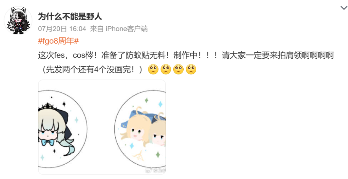
Task: View the gray-haired character badge image
Action: click(63, 129)
